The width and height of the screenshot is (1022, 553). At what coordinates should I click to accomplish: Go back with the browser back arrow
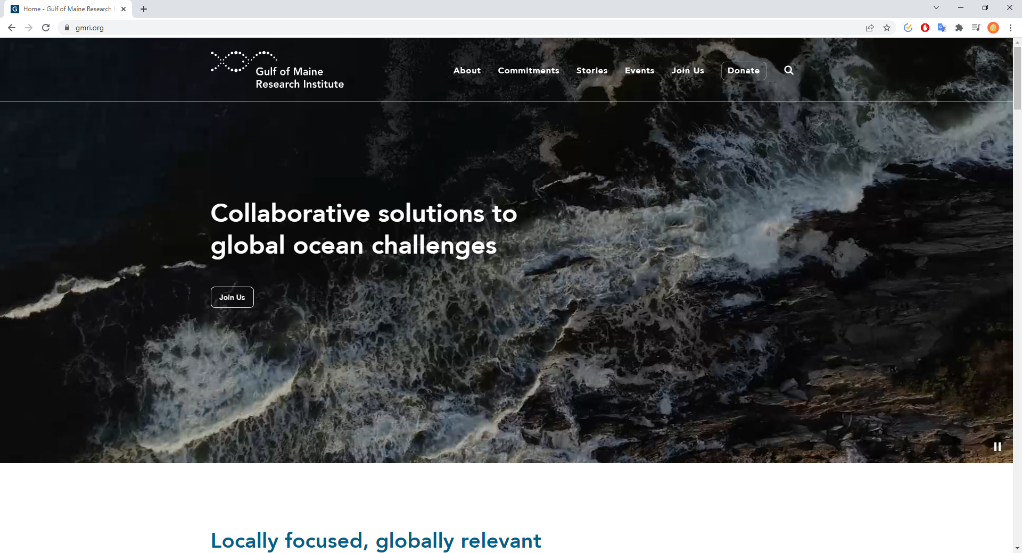click(x=12, y=28)
